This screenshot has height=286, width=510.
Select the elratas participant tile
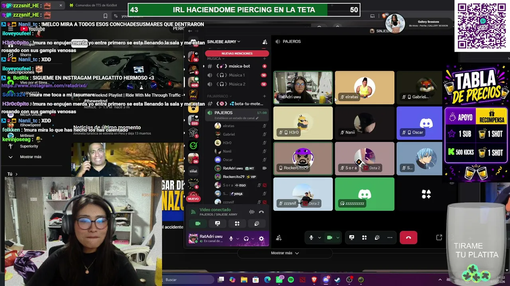point(365,88)
